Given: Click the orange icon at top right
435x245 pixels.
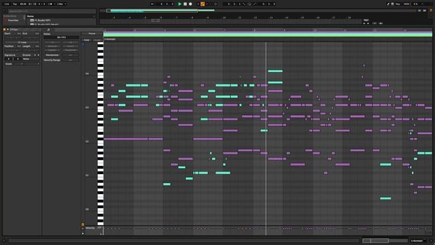Looking at the screenshot, I should tap(431, 10).
